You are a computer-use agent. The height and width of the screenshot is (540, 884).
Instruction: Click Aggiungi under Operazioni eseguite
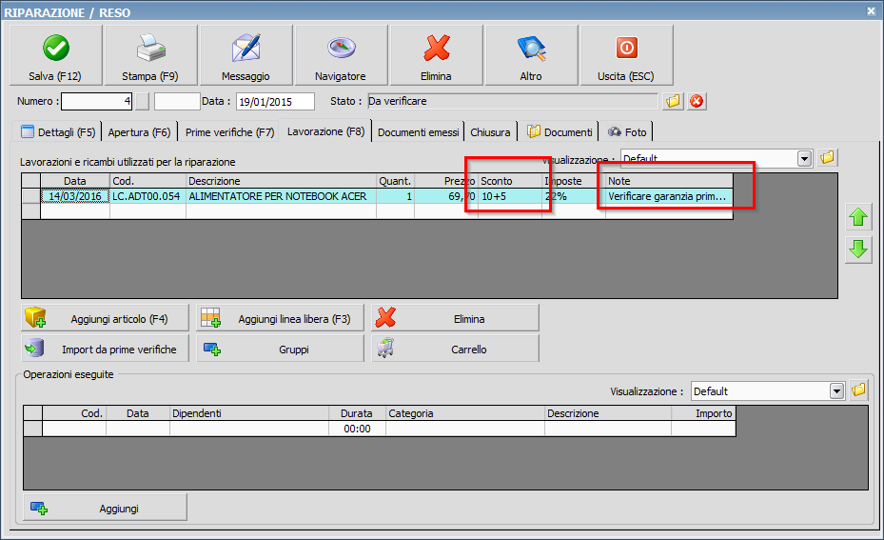(x=106, y=508)
